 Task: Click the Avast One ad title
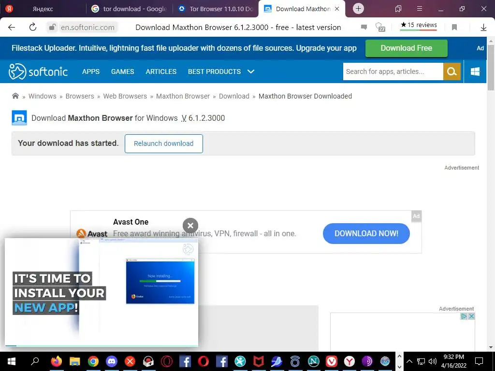131,222
